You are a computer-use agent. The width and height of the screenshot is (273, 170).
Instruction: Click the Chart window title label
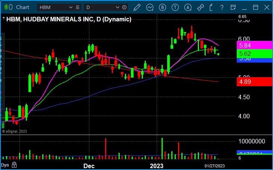tap(23, 7)
